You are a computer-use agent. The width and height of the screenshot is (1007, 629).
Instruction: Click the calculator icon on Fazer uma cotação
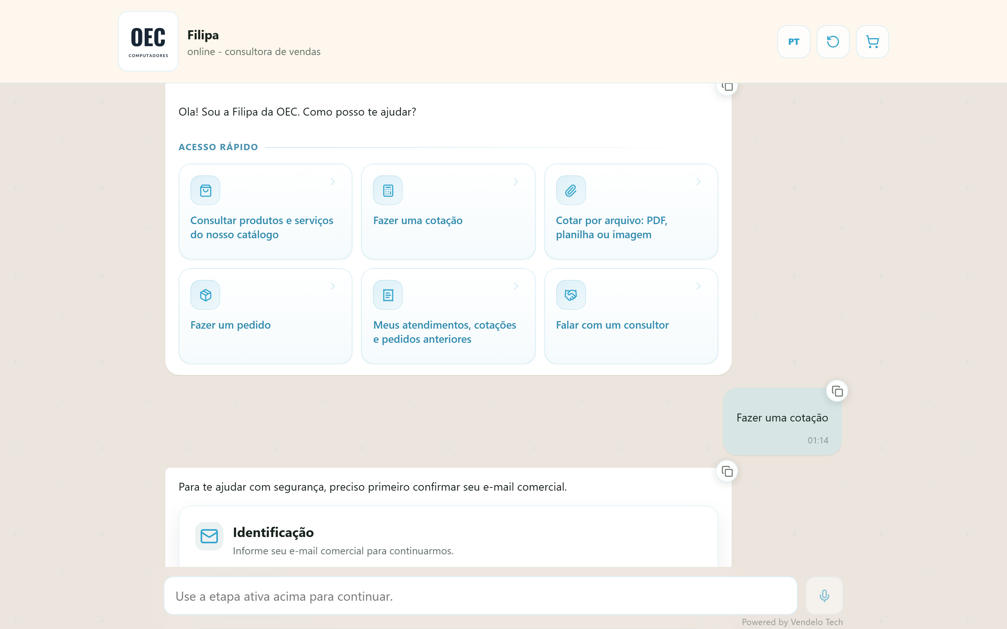point(388,191)
